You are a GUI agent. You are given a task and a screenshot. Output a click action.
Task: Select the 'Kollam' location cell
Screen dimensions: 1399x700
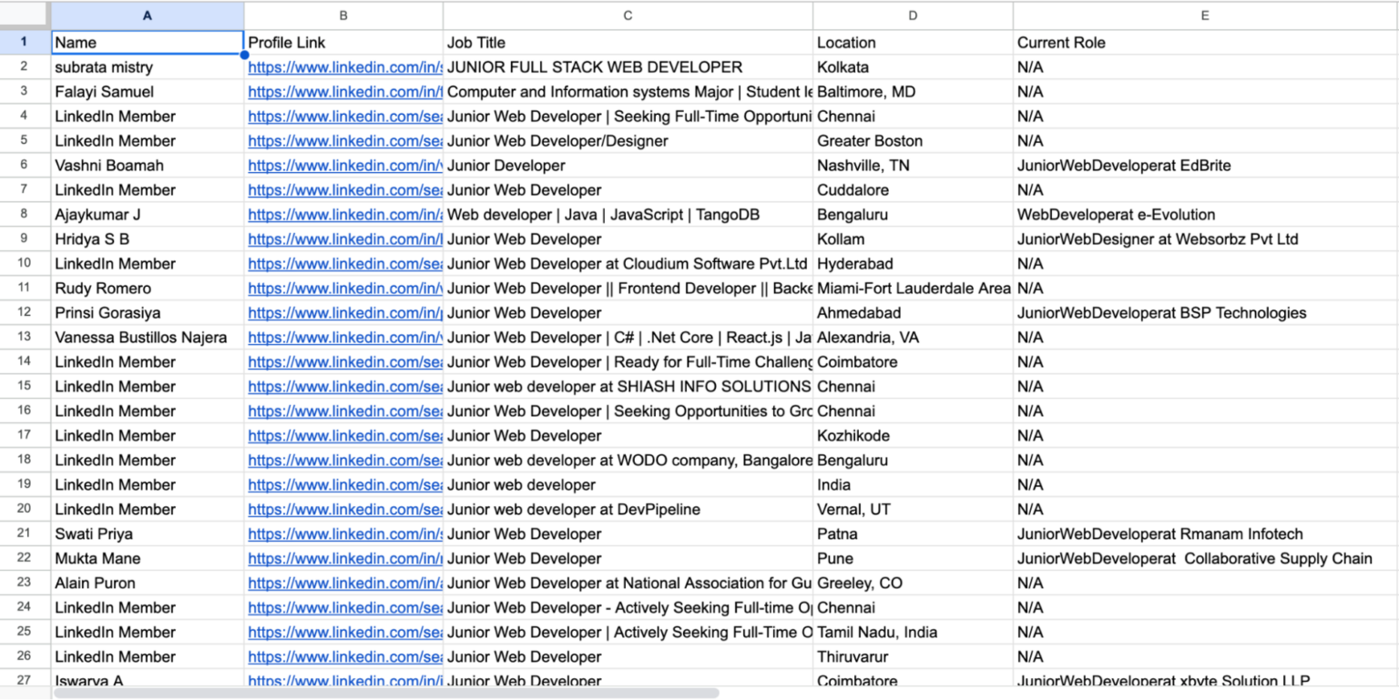point(914,238)
